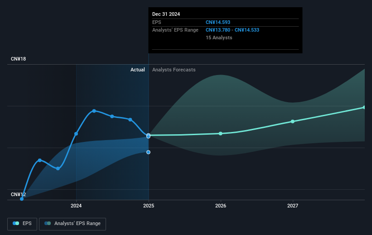Select the 2027 forecast EPS data point
Viewport: 372px width, 235px height.
point(293,122)
